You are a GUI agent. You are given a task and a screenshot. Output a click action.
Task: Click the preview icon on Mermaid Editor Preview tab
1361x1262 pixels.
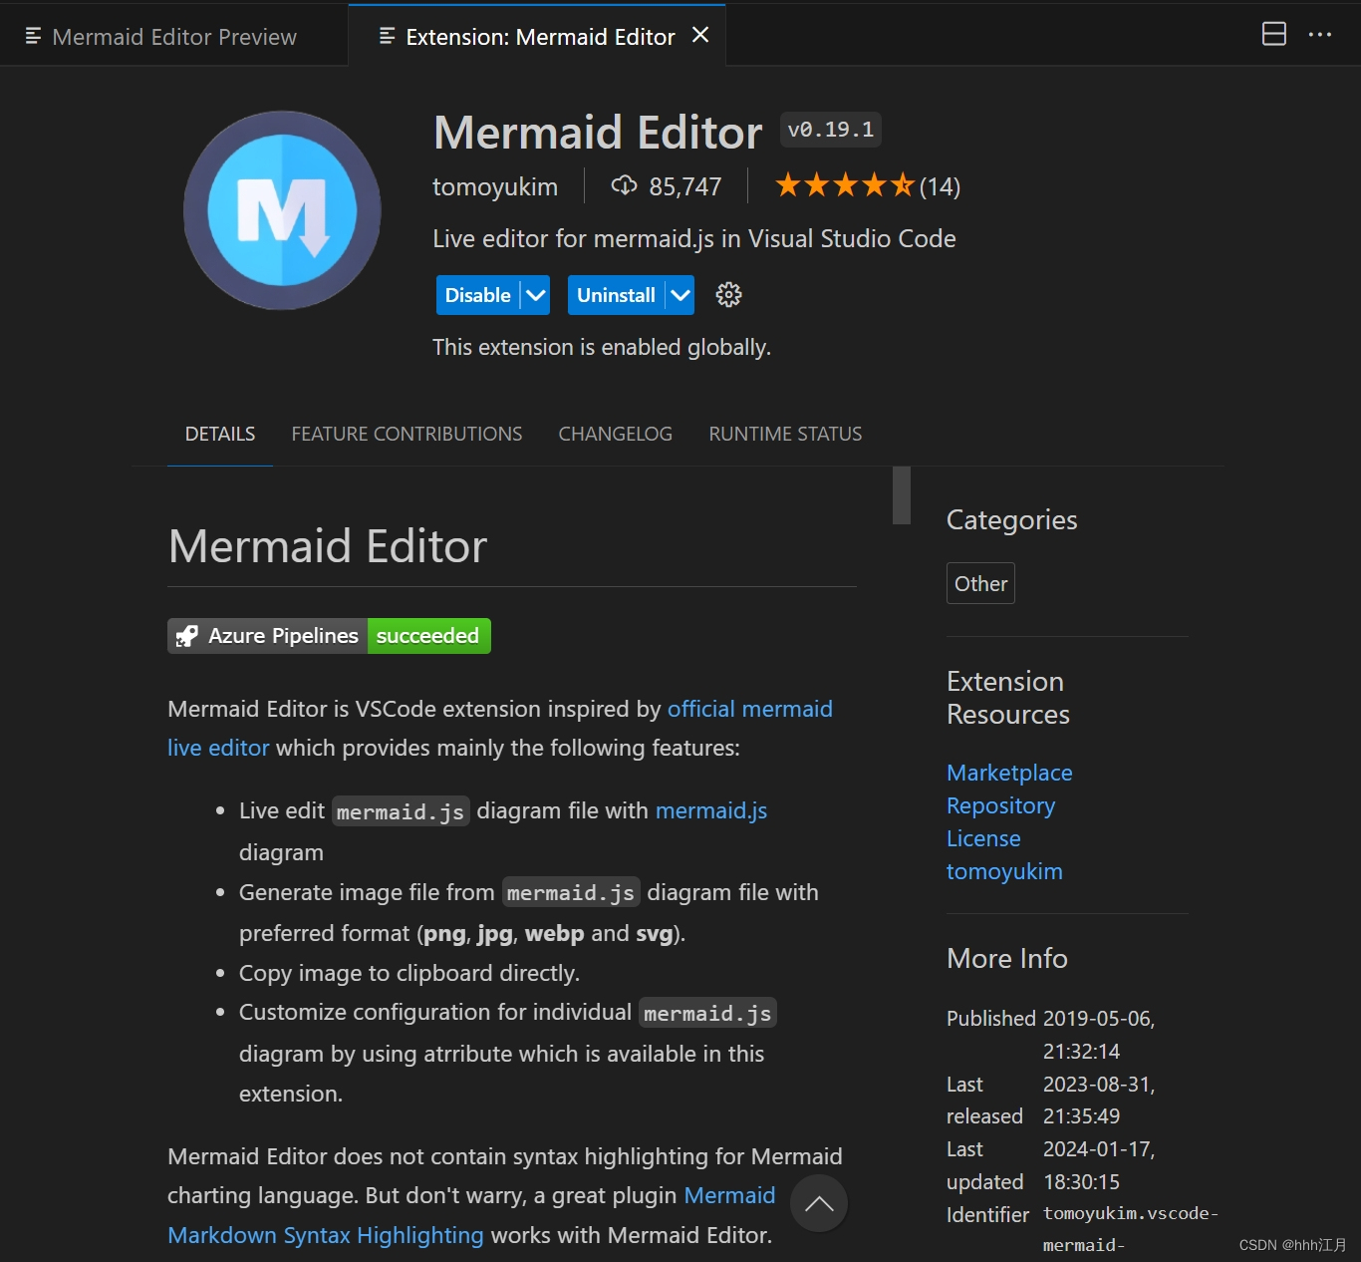tap(33, 36)
